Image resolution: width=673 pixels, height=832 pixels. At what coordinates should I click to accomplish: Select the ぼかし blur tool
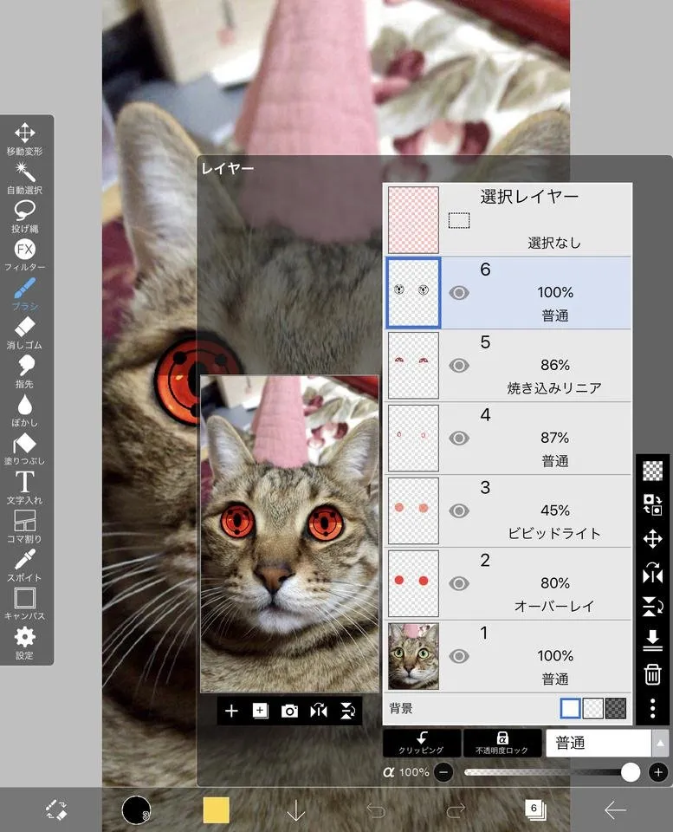pos(24,411)
